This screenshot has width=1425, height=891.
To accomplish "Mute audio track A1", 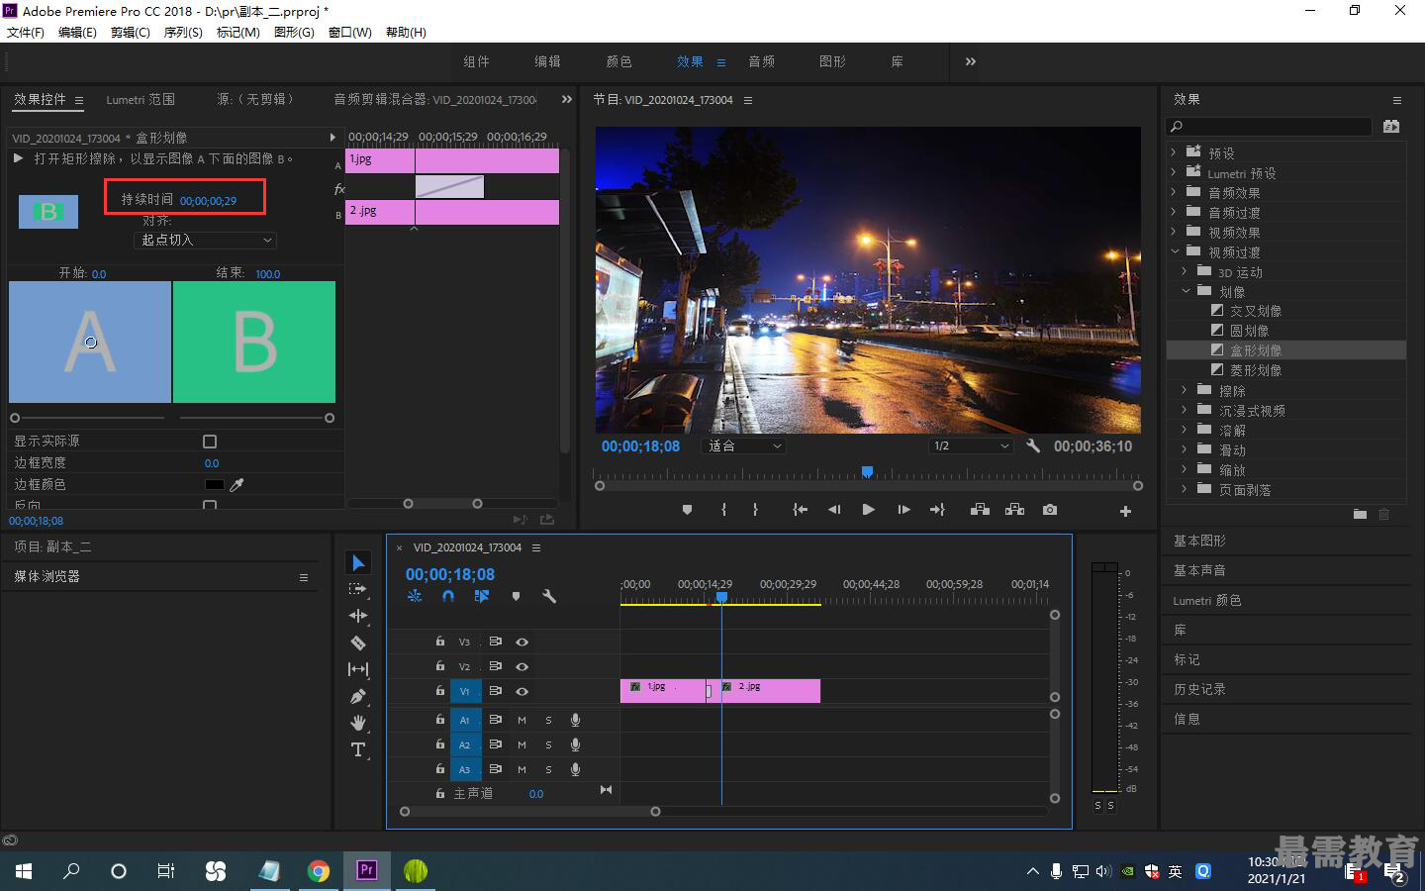I will (522, 720).
